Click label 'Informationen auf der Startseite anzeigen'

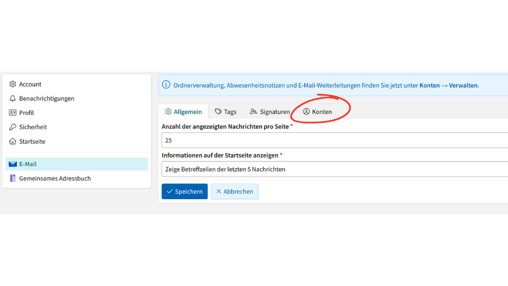pyautogui.click(x=220, y=155)
